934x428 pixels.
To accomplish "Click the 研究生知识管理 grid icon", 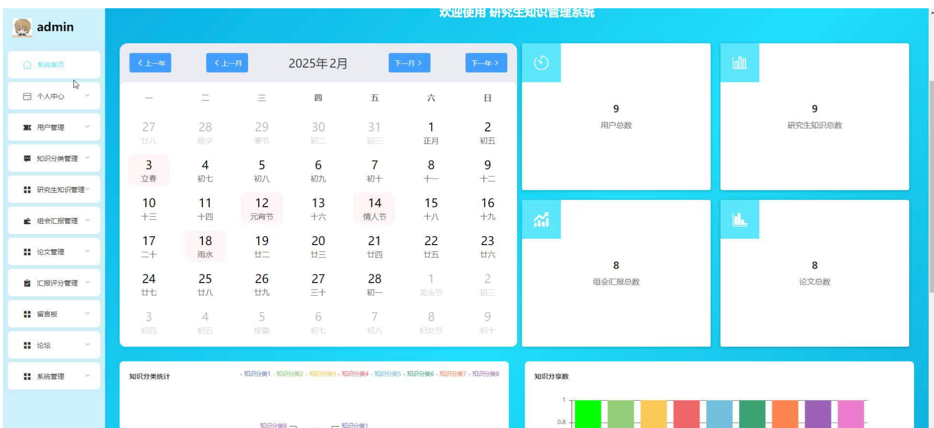I will [x=27, y=190].
